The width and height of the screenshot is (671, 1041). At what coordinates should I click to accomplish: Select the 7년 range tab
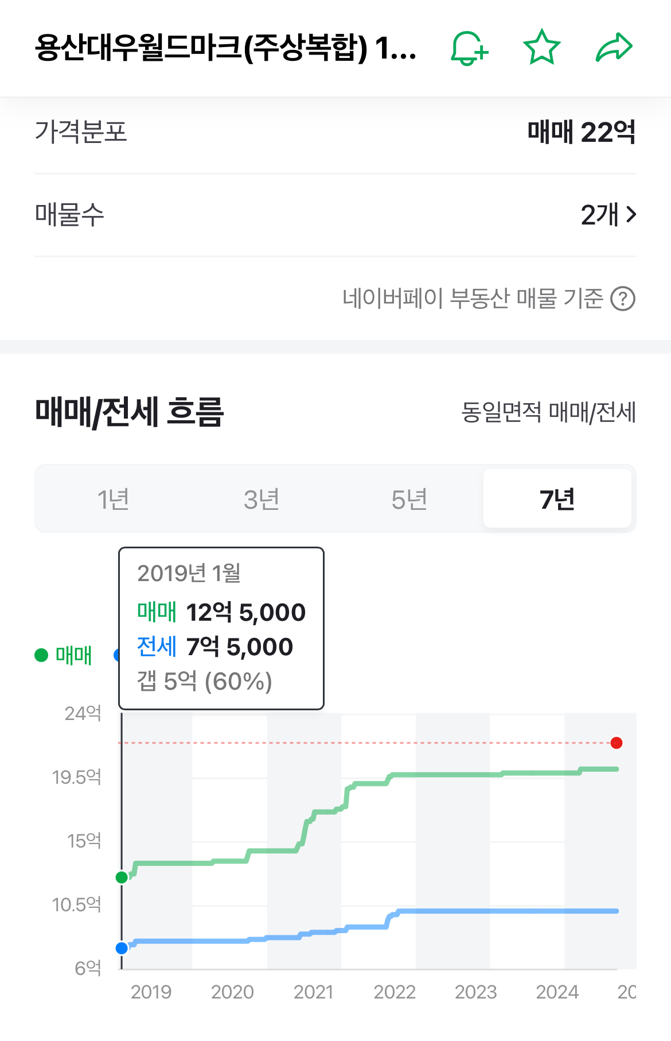pos(557,499)
